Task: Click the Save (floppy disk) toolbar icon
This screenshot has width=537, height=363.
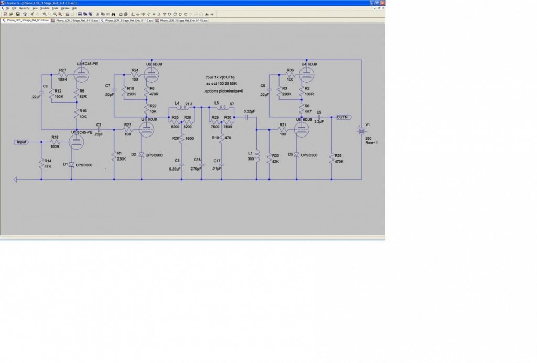Action: click(x=18, y=14)
